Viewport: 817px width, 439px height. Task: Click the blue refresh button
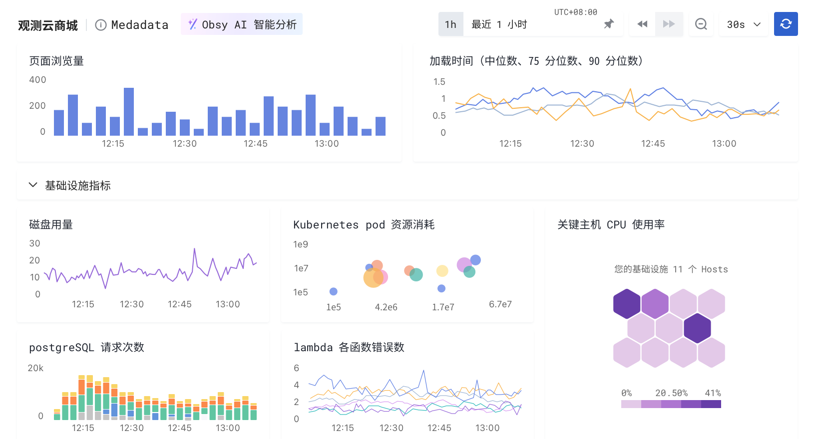tap(786, 24)
